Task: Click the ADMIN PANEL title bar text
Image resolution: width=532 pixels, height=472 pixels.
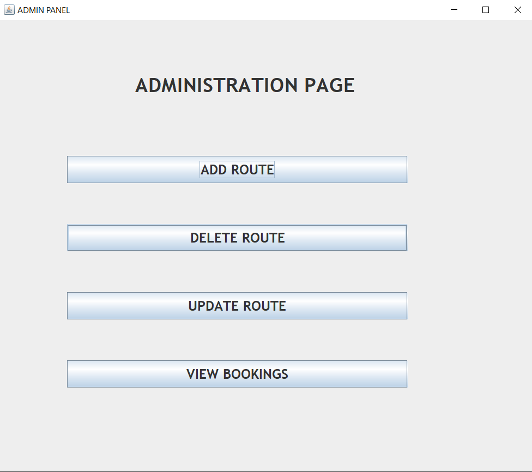Action: point(44,10)
